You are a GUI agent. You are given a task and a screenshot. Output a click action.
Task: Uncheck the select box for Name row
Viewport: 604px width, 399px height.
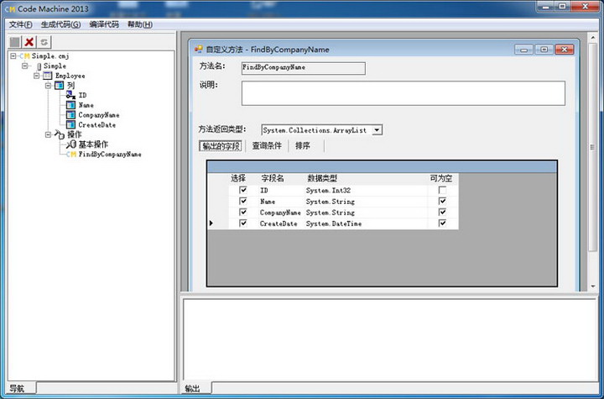[x=243, y=201]
